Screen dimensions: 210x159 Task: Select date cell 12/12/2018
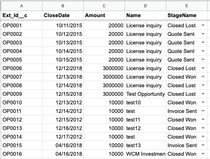[x=63, y=68]
